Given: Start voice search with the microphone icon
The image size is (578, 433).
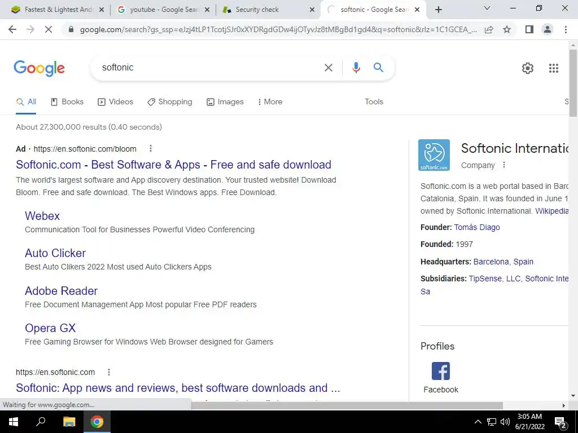Looking at the screenshot, I should [x=356, y=68].
